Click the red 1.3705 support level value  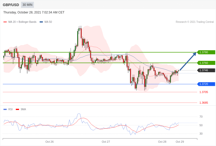click(204, 92)
